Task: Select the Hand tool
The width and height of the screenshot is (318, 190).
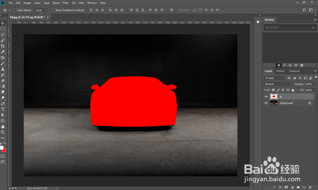Action: [x=3, y=127]
